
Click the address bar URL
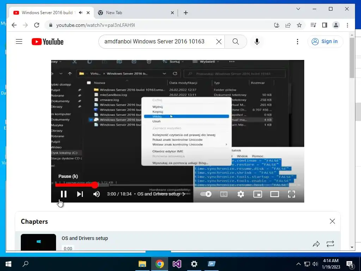tap(96, 25)
